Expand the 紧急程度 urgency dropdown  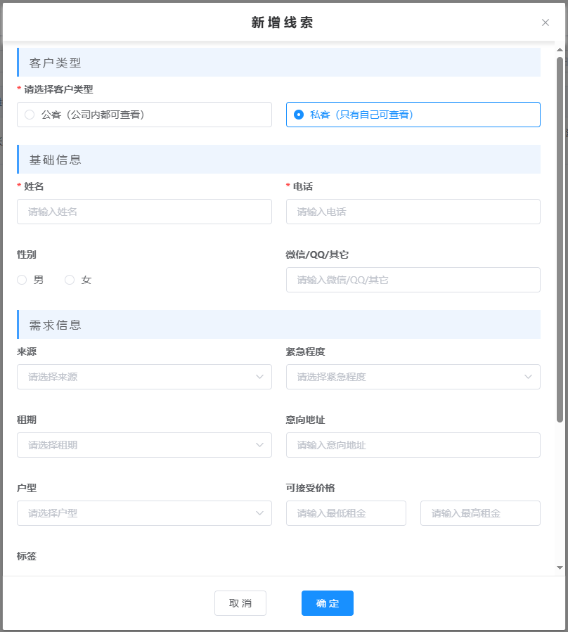413,377
